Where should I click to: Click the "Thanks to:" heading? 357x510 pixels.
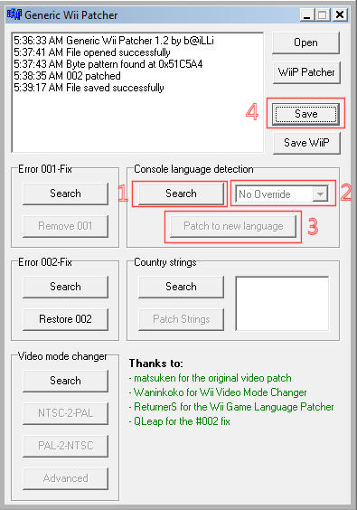point(156,364)
